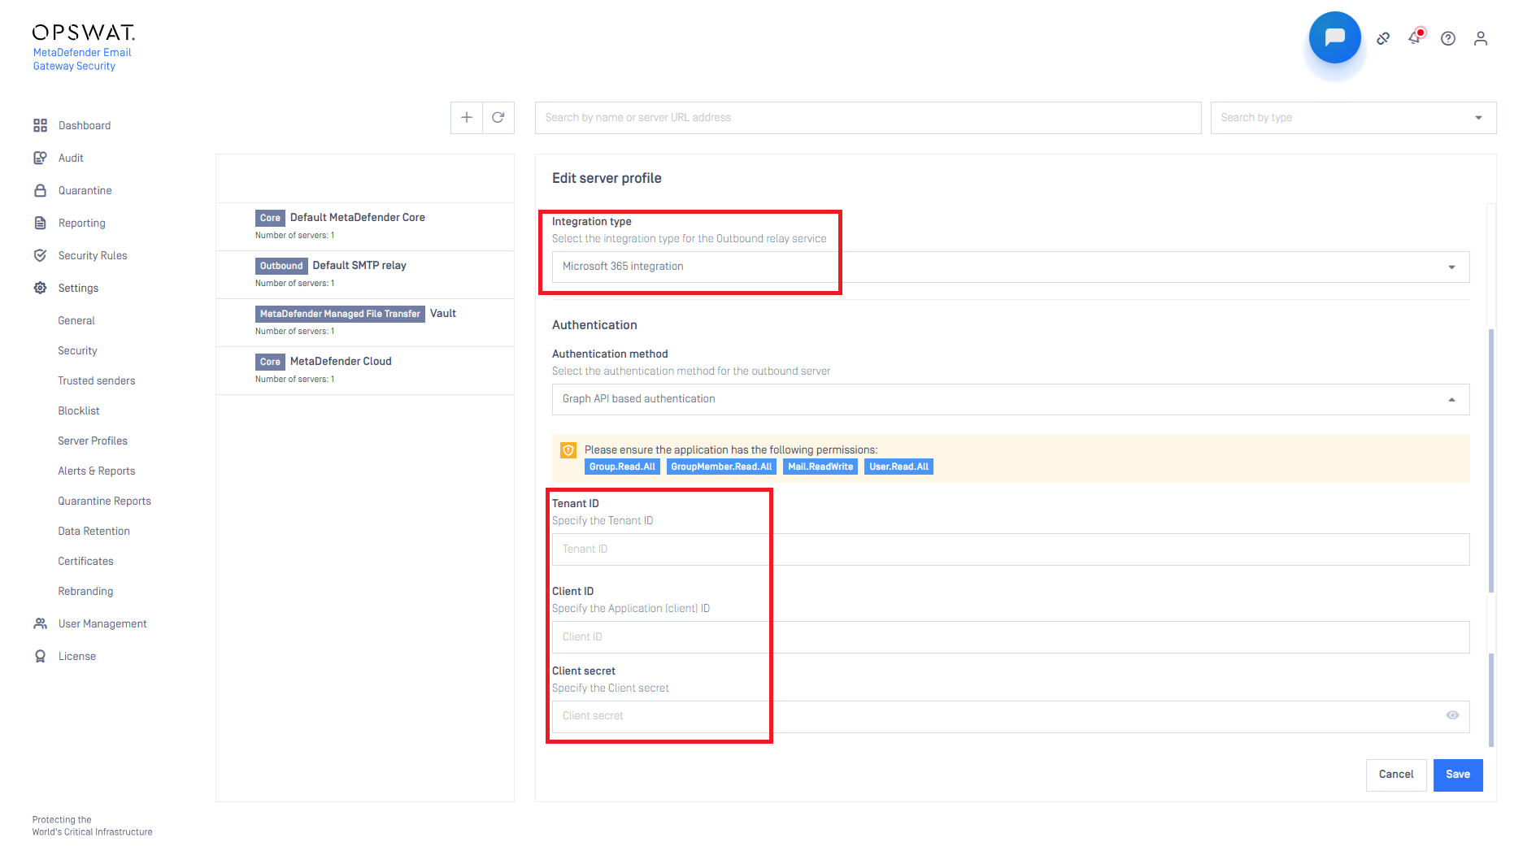Go to Alerts & Reports settings

[97, 471]
